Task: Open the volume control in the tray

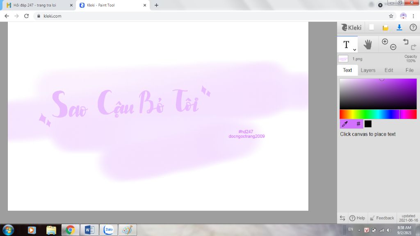Action: [x=389, y=230]
